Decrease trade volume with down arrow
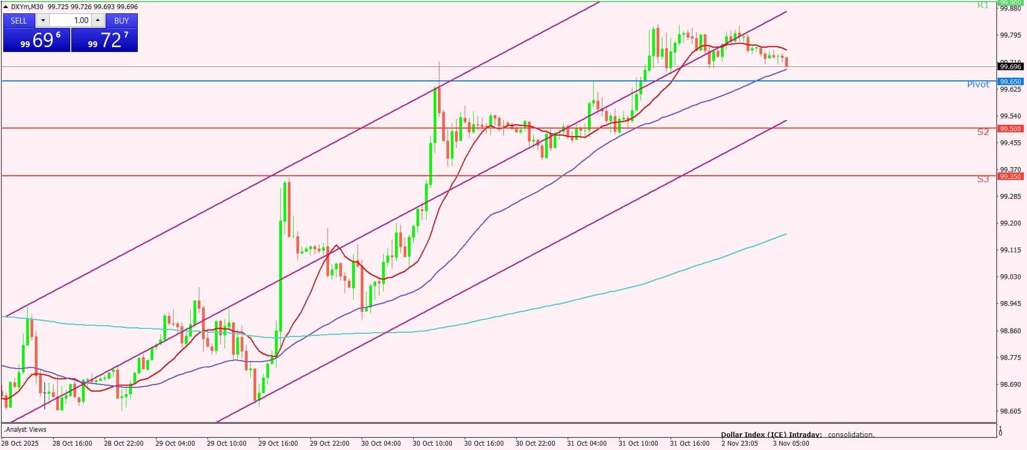The height and width of the screenshot is (450, 1027). [x=43, y=20]
